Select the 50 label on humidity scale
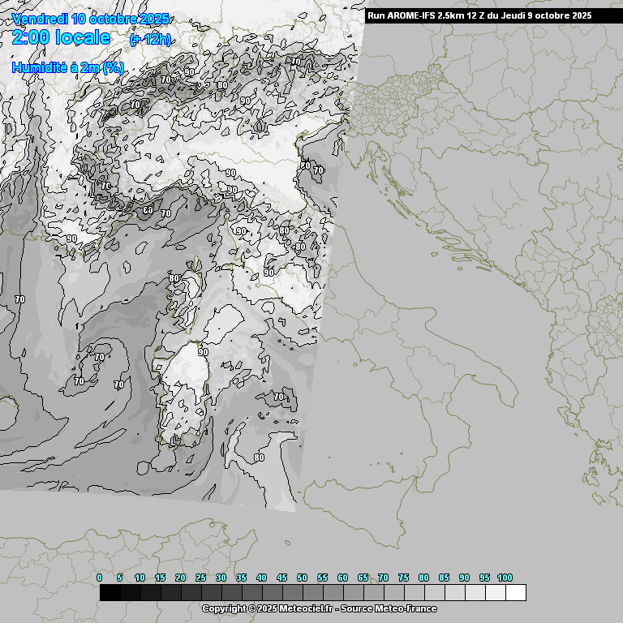This screenshot has height=623, width=623. point(302,578)
